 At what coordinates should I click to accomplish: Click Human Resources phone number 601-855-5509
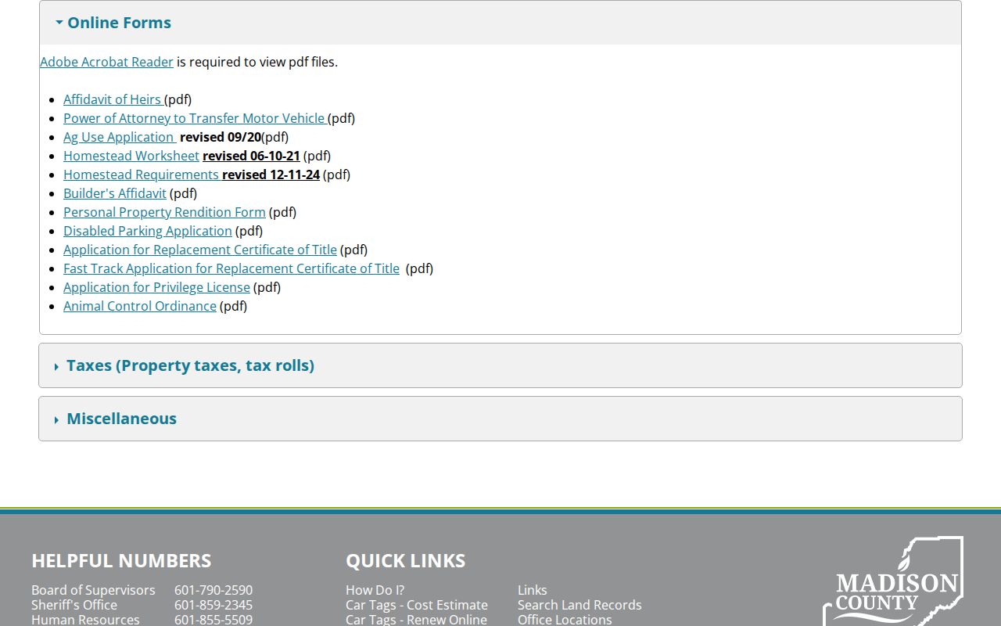click(213, 619)
